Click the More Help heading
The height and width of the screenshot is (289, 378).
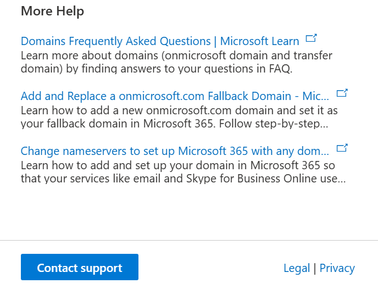[53, 11]
